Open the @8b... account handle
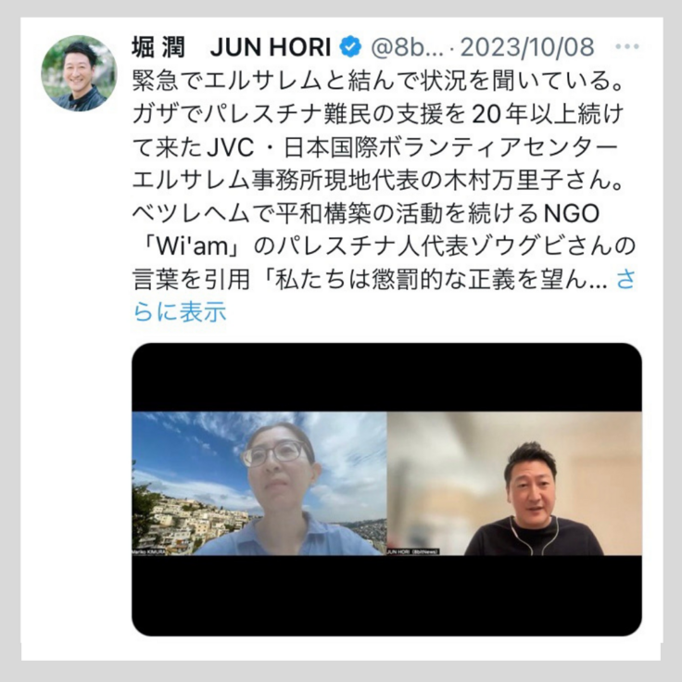 pos(407,47)
